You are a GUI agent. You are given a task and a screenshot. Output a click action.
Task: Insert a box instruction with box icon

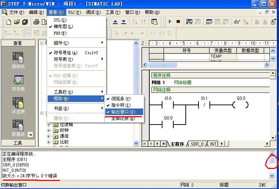(x=170, y=33)
